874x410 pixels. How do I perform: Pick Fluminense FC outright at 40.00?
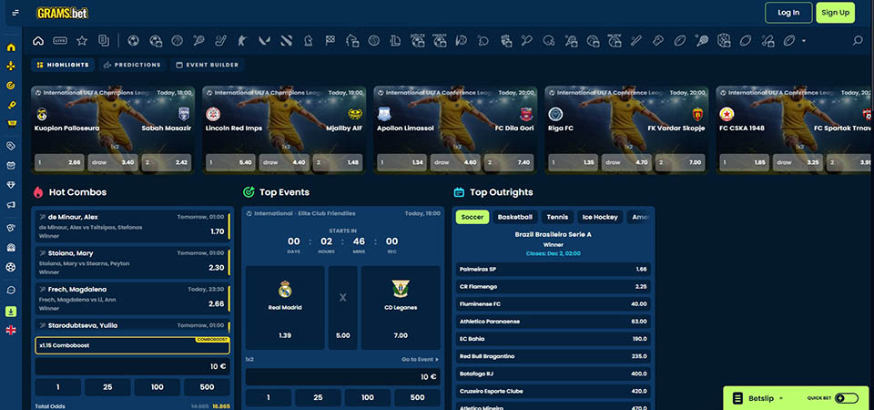(x=553, y=304)
